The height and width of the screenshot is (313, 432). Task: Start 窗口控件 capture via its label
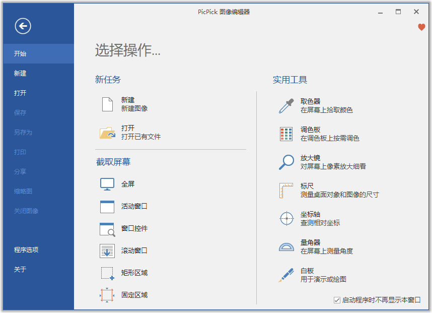pyautogui.click(x=134, y=228)
